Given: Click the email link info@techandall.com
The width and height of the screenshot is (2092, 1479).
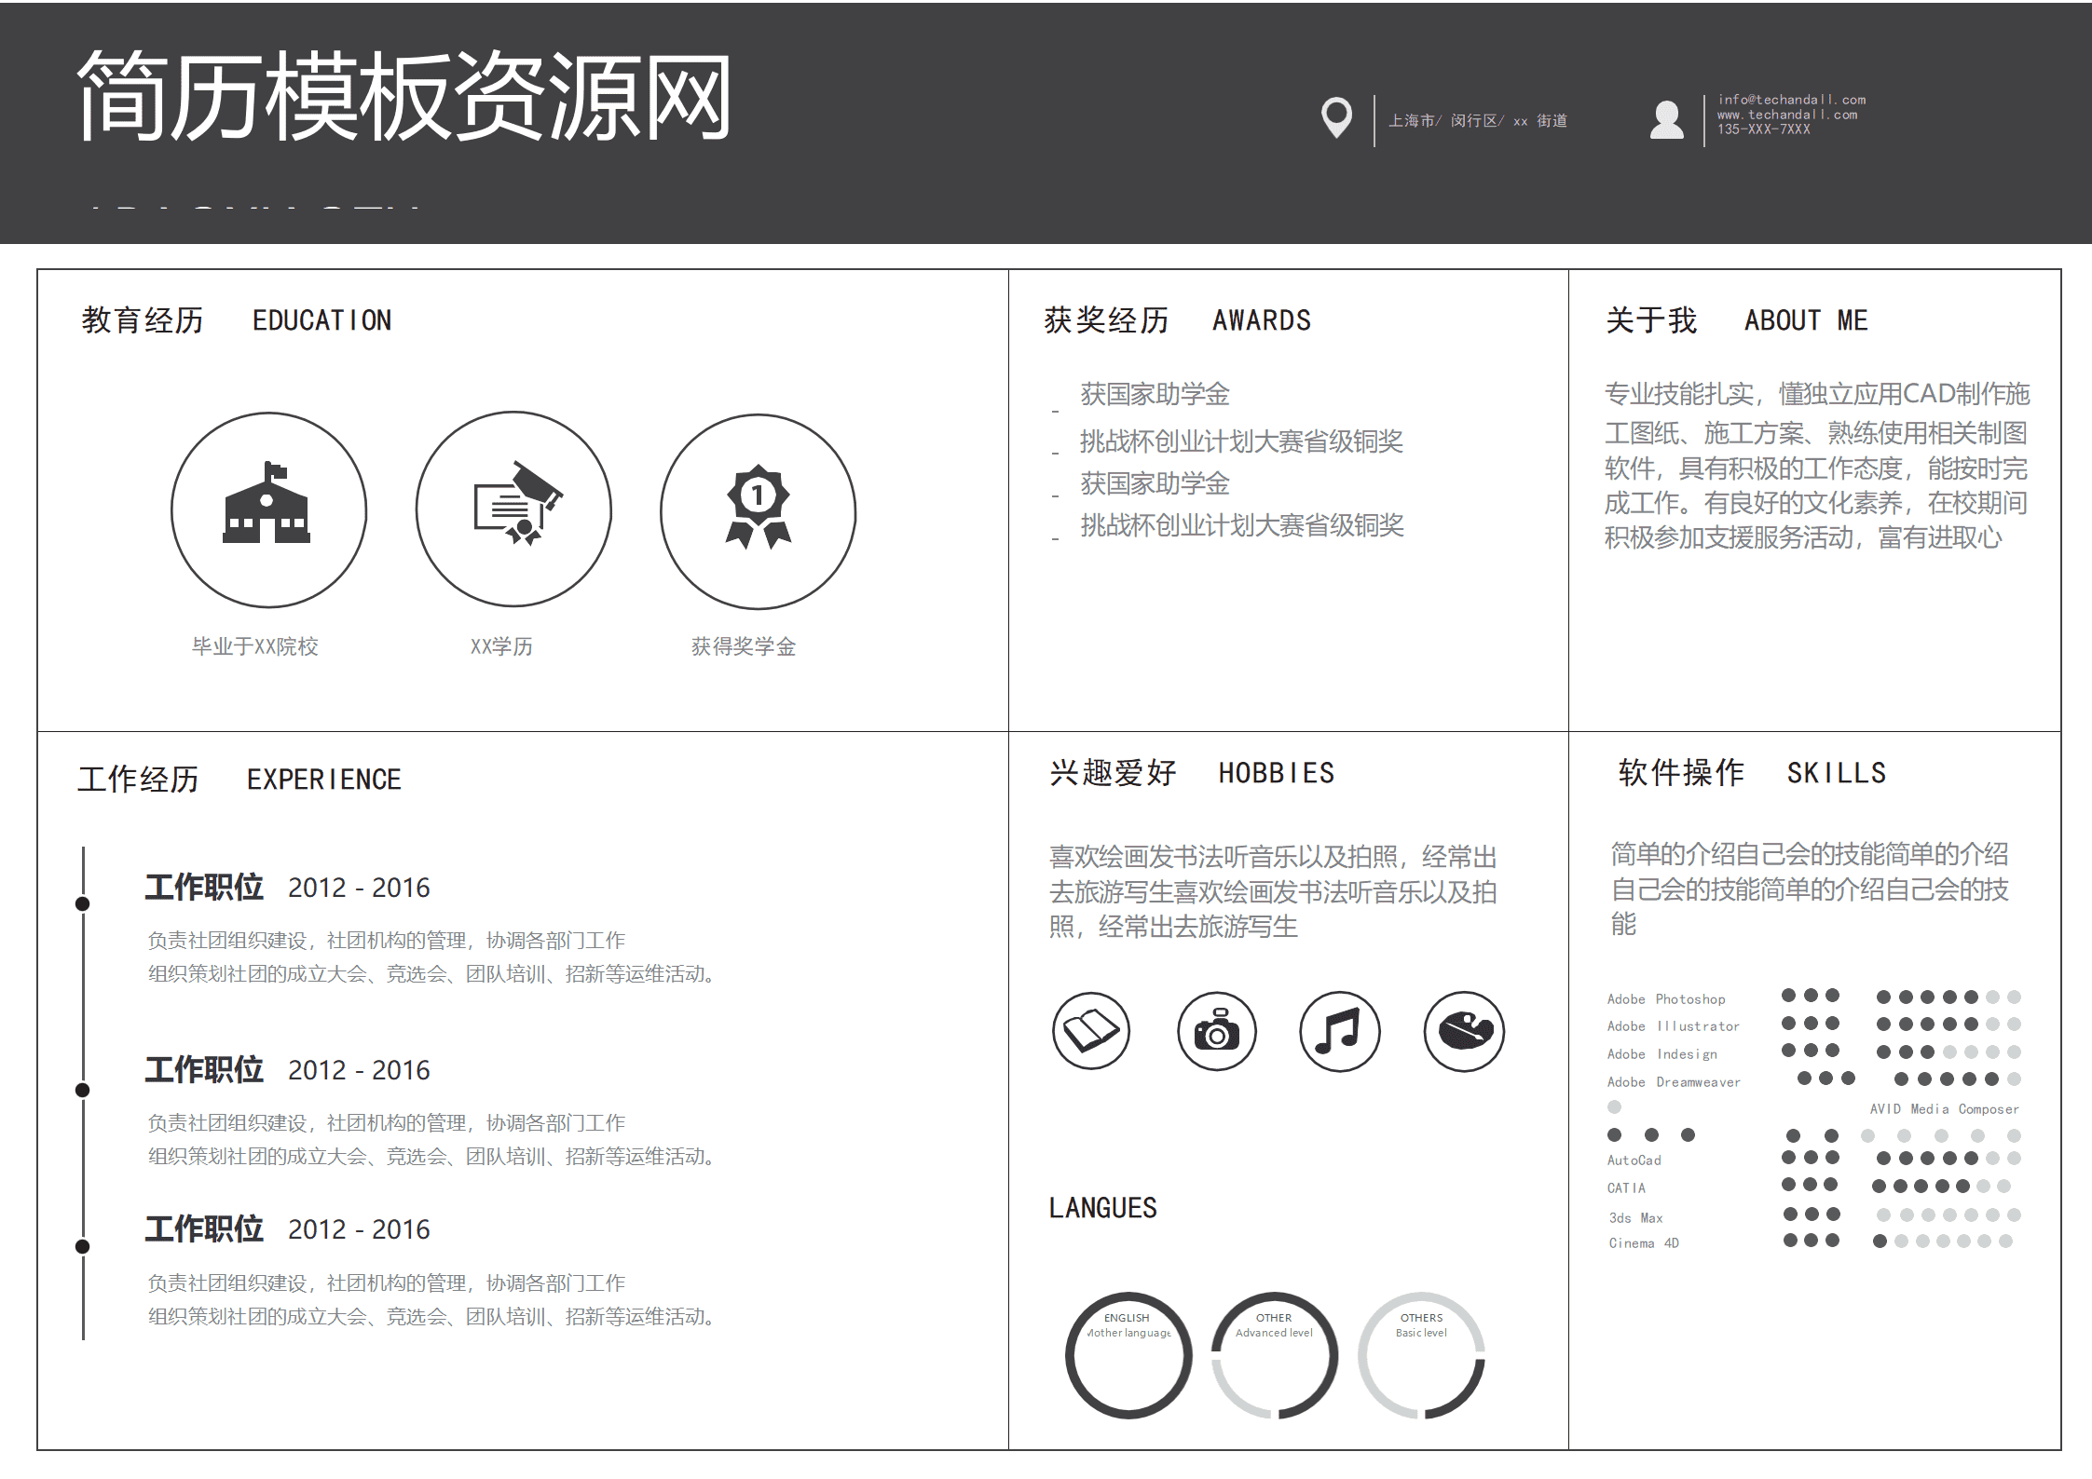Looking at the screenshot, I should tap(1791, 98).
